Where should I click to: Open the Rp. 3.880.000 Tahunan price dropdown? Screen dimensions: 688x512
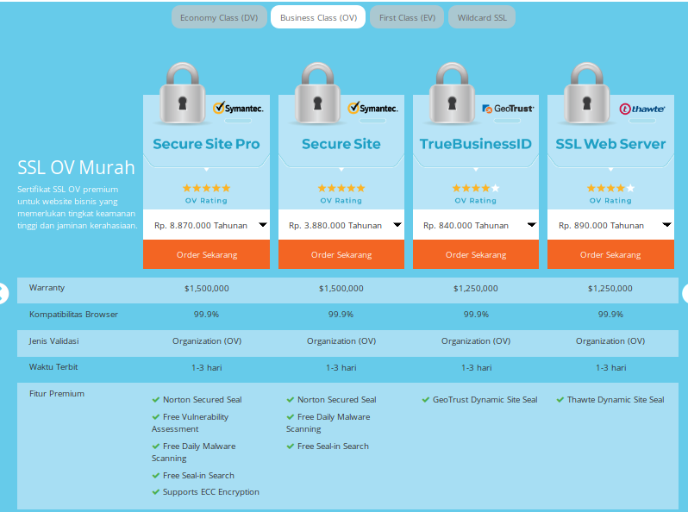click(x=341, y=225)
